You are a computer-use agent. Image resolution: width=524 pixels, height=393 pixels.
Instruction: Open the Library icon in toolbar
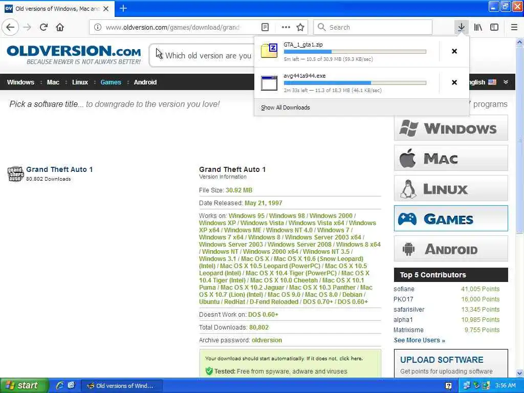pos(478,27)
